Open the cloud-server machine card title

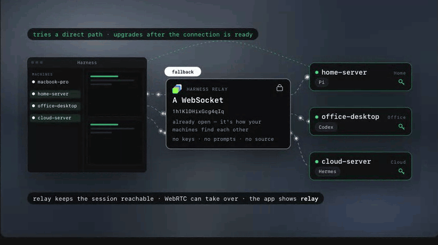[346, 161]
